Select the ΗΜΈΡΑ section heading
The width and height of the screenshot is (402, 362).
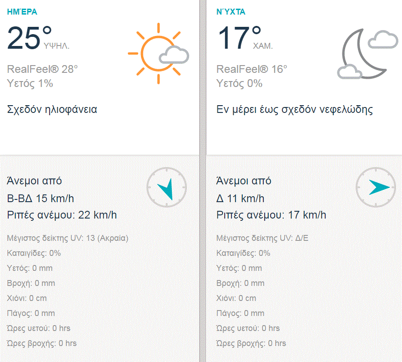tap(22, 12)
